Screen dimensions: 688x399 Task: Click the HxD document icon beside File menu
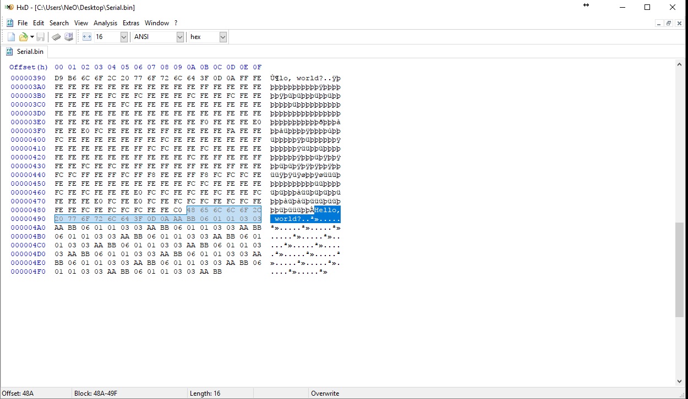coord(9,23)
